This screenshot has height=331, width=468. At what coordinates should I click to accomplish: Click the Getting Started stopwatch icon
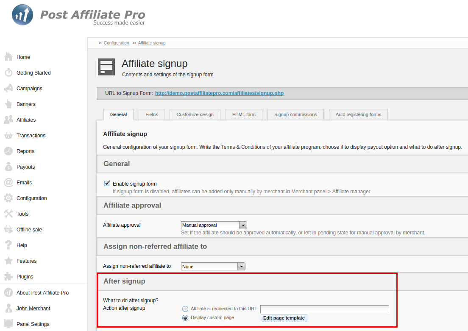point(8,72)
